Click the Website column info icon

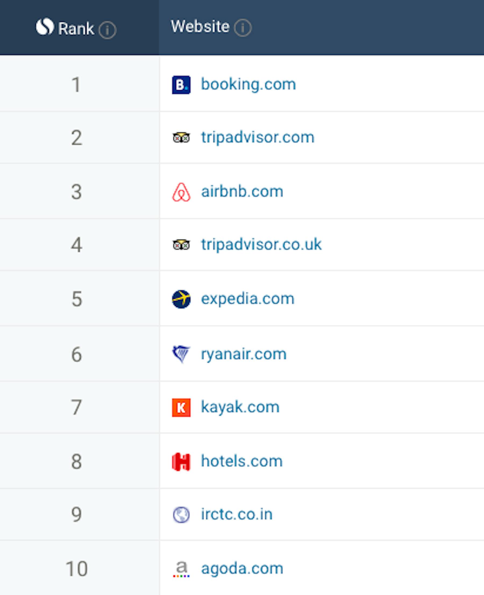[243, 28]
